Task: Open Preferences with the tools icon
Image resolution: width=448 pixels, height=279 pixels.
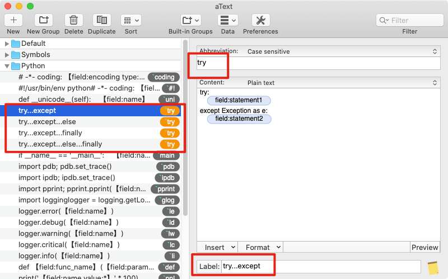Action: (x=260, y=20)
